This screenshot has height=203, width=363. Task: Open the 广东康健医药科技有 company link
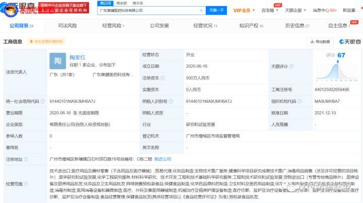point(113,75)
